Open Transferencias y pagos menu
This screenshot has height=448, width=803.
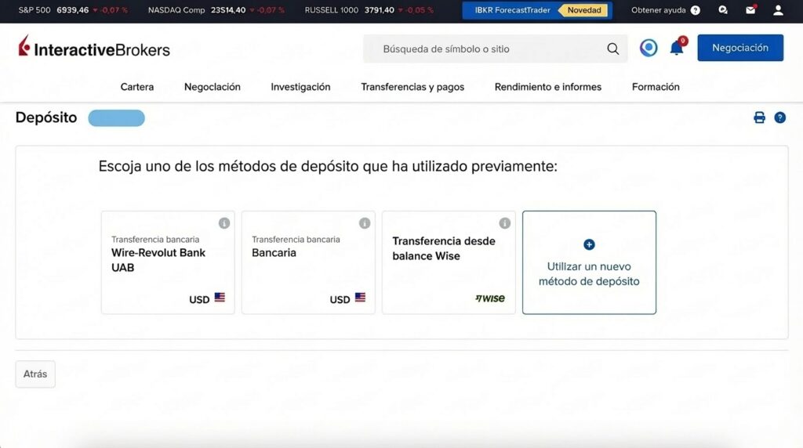pyautogui.click(x=412, y=87)
